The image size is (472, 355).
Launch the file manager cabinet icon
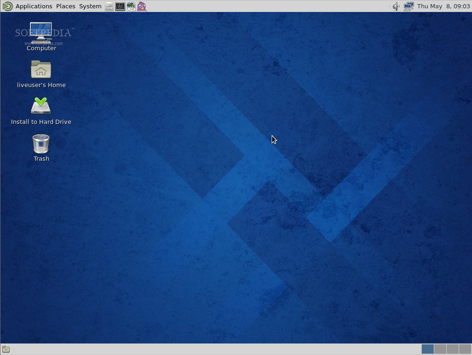[x=109, y=6]
